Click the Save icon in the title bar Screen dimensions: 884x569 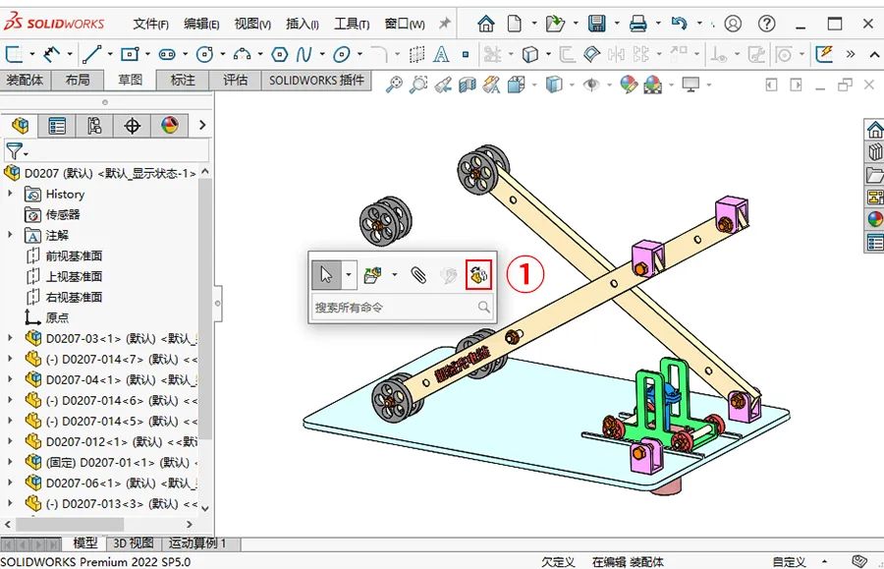(596, 24)
